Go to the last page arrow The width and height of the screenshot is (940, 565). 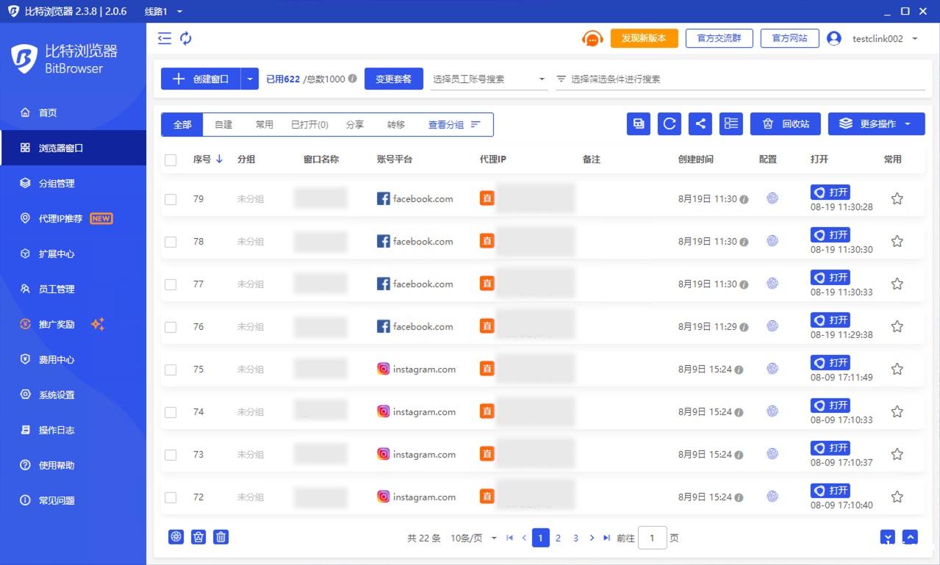[606, 538]
